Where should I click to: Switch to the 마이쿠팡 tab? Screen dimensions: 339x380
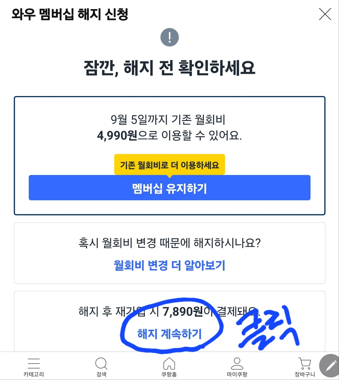pyautogui.click(x=237, y=373)
